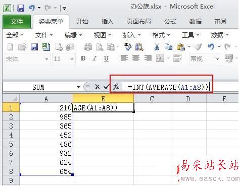This screenshot has height=186, width=240.
Task: Click the Insert Function fx button
Action: pyautogui.click(x=116, y=87)
